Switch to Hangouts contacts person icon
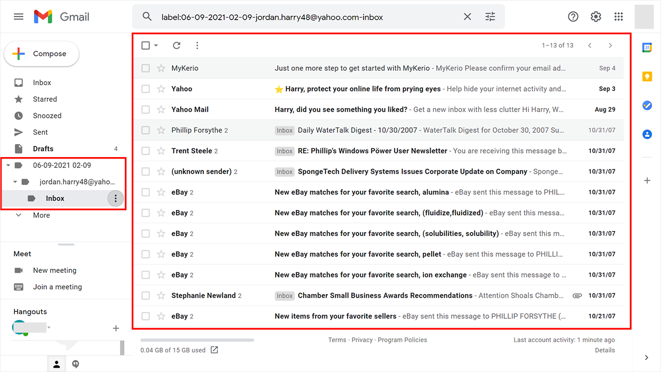The image size is (661, 372). point(57,364)
